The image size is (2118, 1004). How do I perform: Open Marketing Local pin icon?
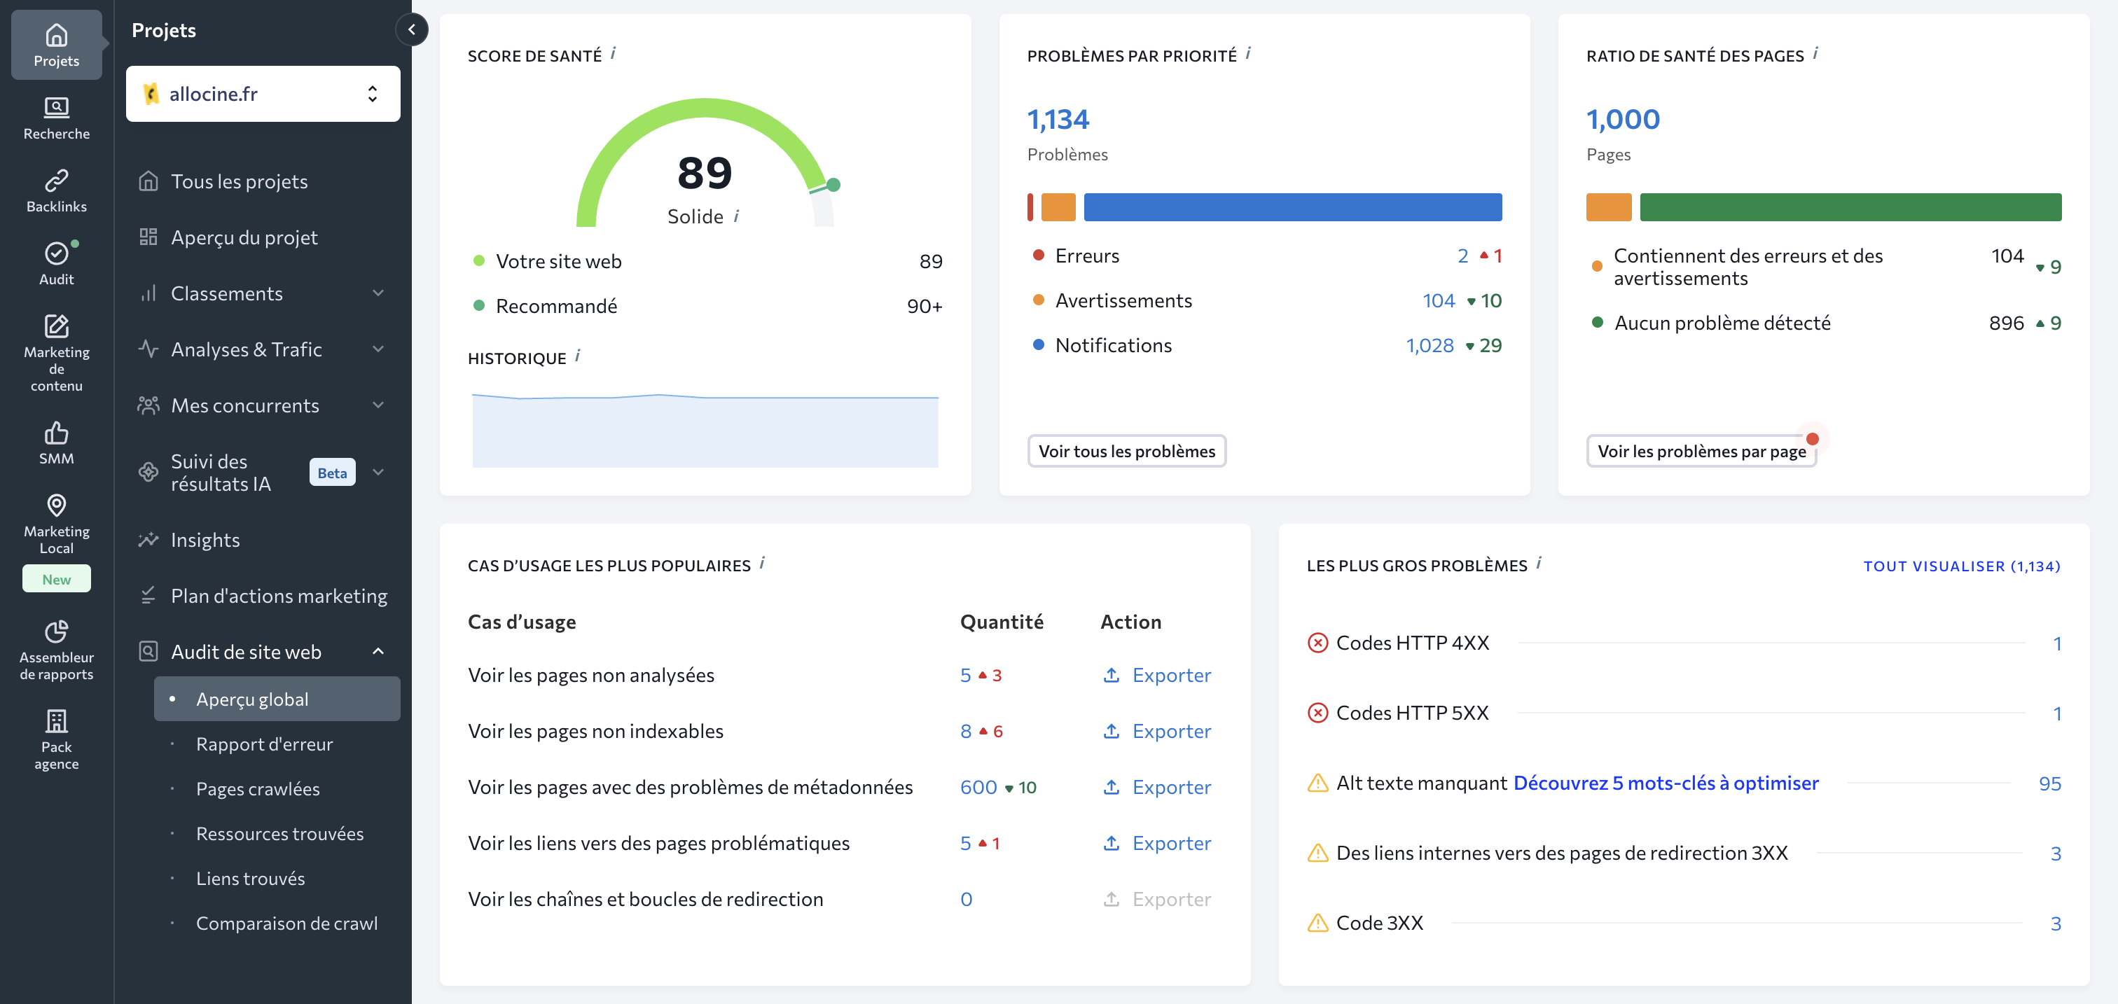(56, 505)
